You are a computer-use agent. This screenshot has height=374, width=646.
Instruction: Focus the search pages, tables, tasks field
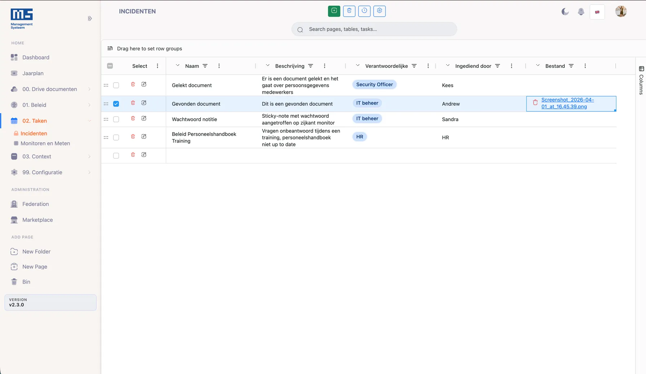point(374,29)
